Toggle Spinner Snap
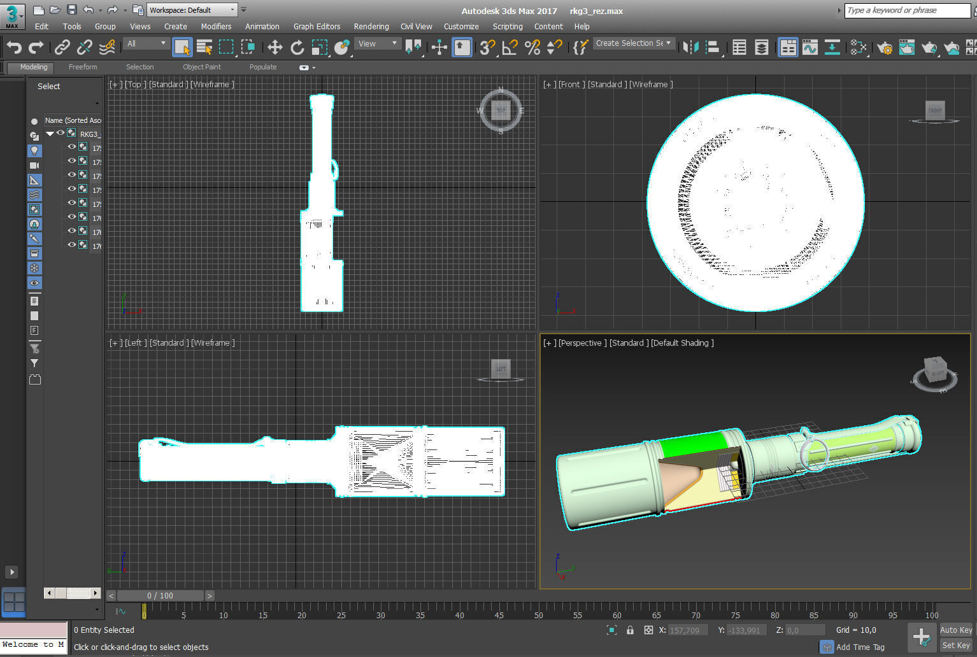Screen dimensions: 977x657 [x=555, y=47]
